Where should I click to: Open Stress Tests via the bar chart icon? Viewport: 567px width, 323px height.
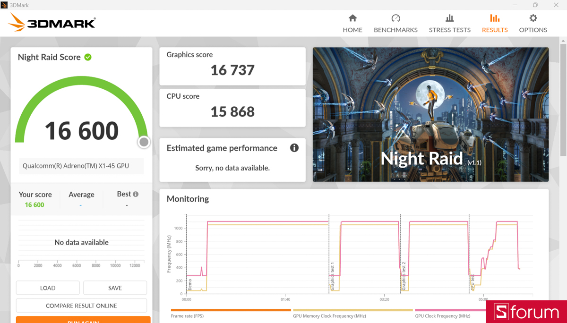point(449,23)
